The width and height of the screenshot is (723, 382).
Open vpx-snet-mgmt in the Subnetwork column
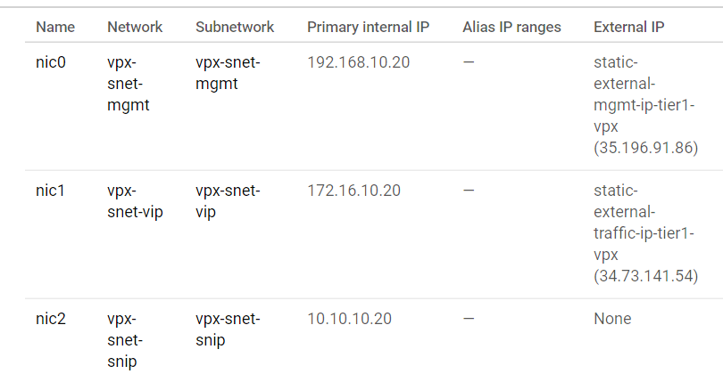(228, 75)
